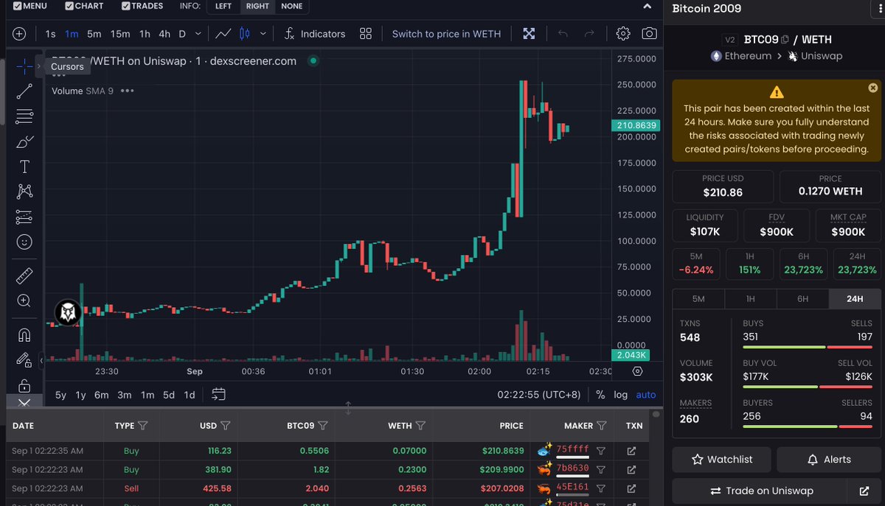
Task: Switch stats to 24H tab
Action: 855,299
